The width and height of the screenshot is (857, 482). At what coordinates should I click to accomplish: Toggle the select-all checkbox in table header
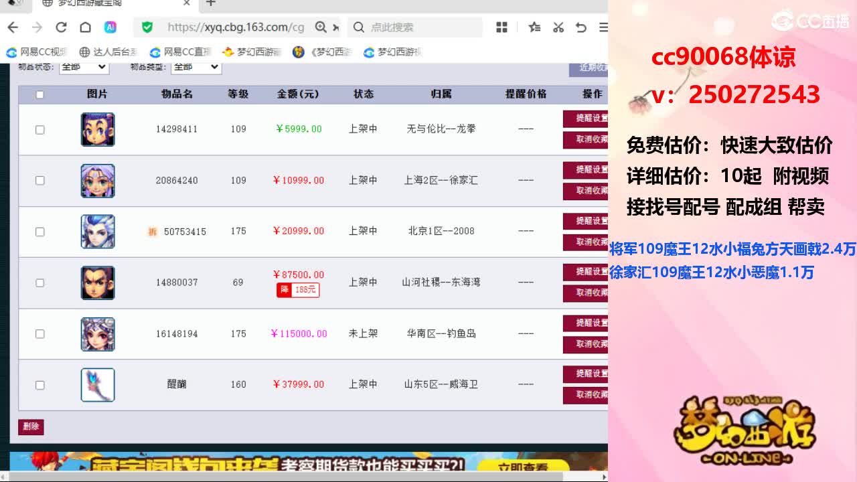coord(40,94)
